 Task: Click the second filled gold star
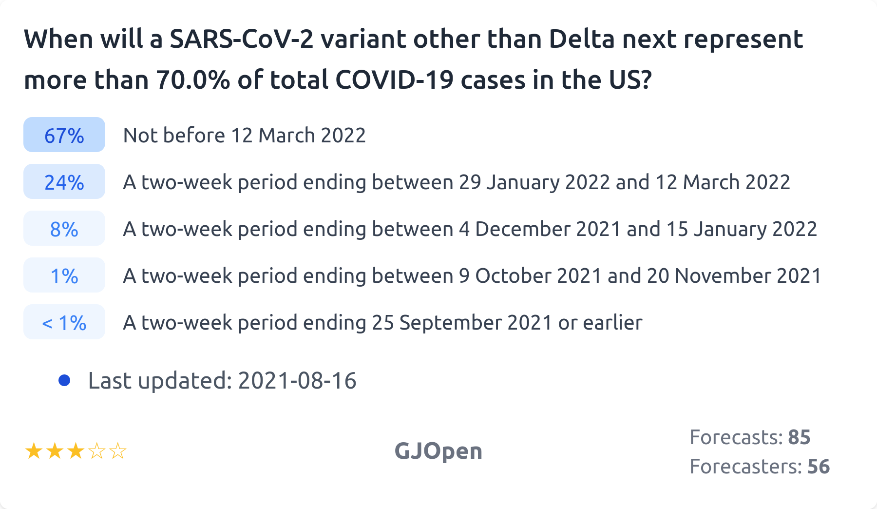pos(55,451)
